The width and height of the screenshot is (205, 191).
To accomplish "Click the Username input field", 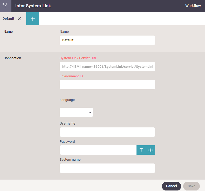I will click(x=107, y=132).
